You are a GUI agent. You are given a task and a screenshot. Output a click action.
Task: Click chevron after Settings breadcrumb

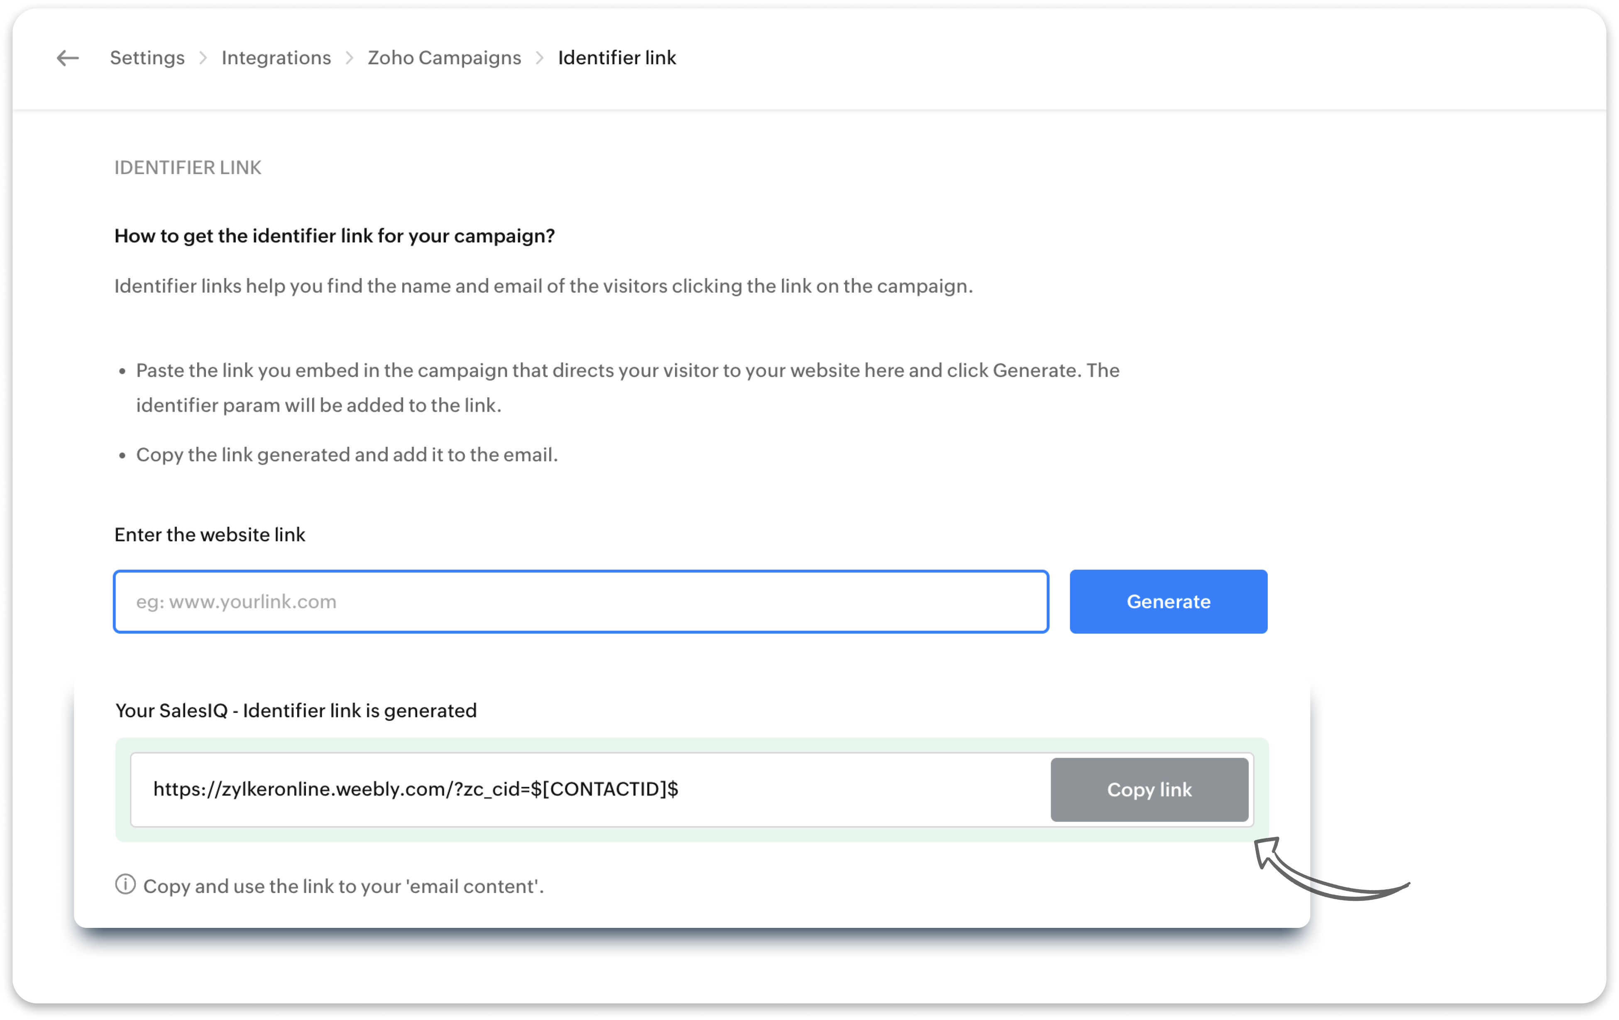tap(203, 59)
